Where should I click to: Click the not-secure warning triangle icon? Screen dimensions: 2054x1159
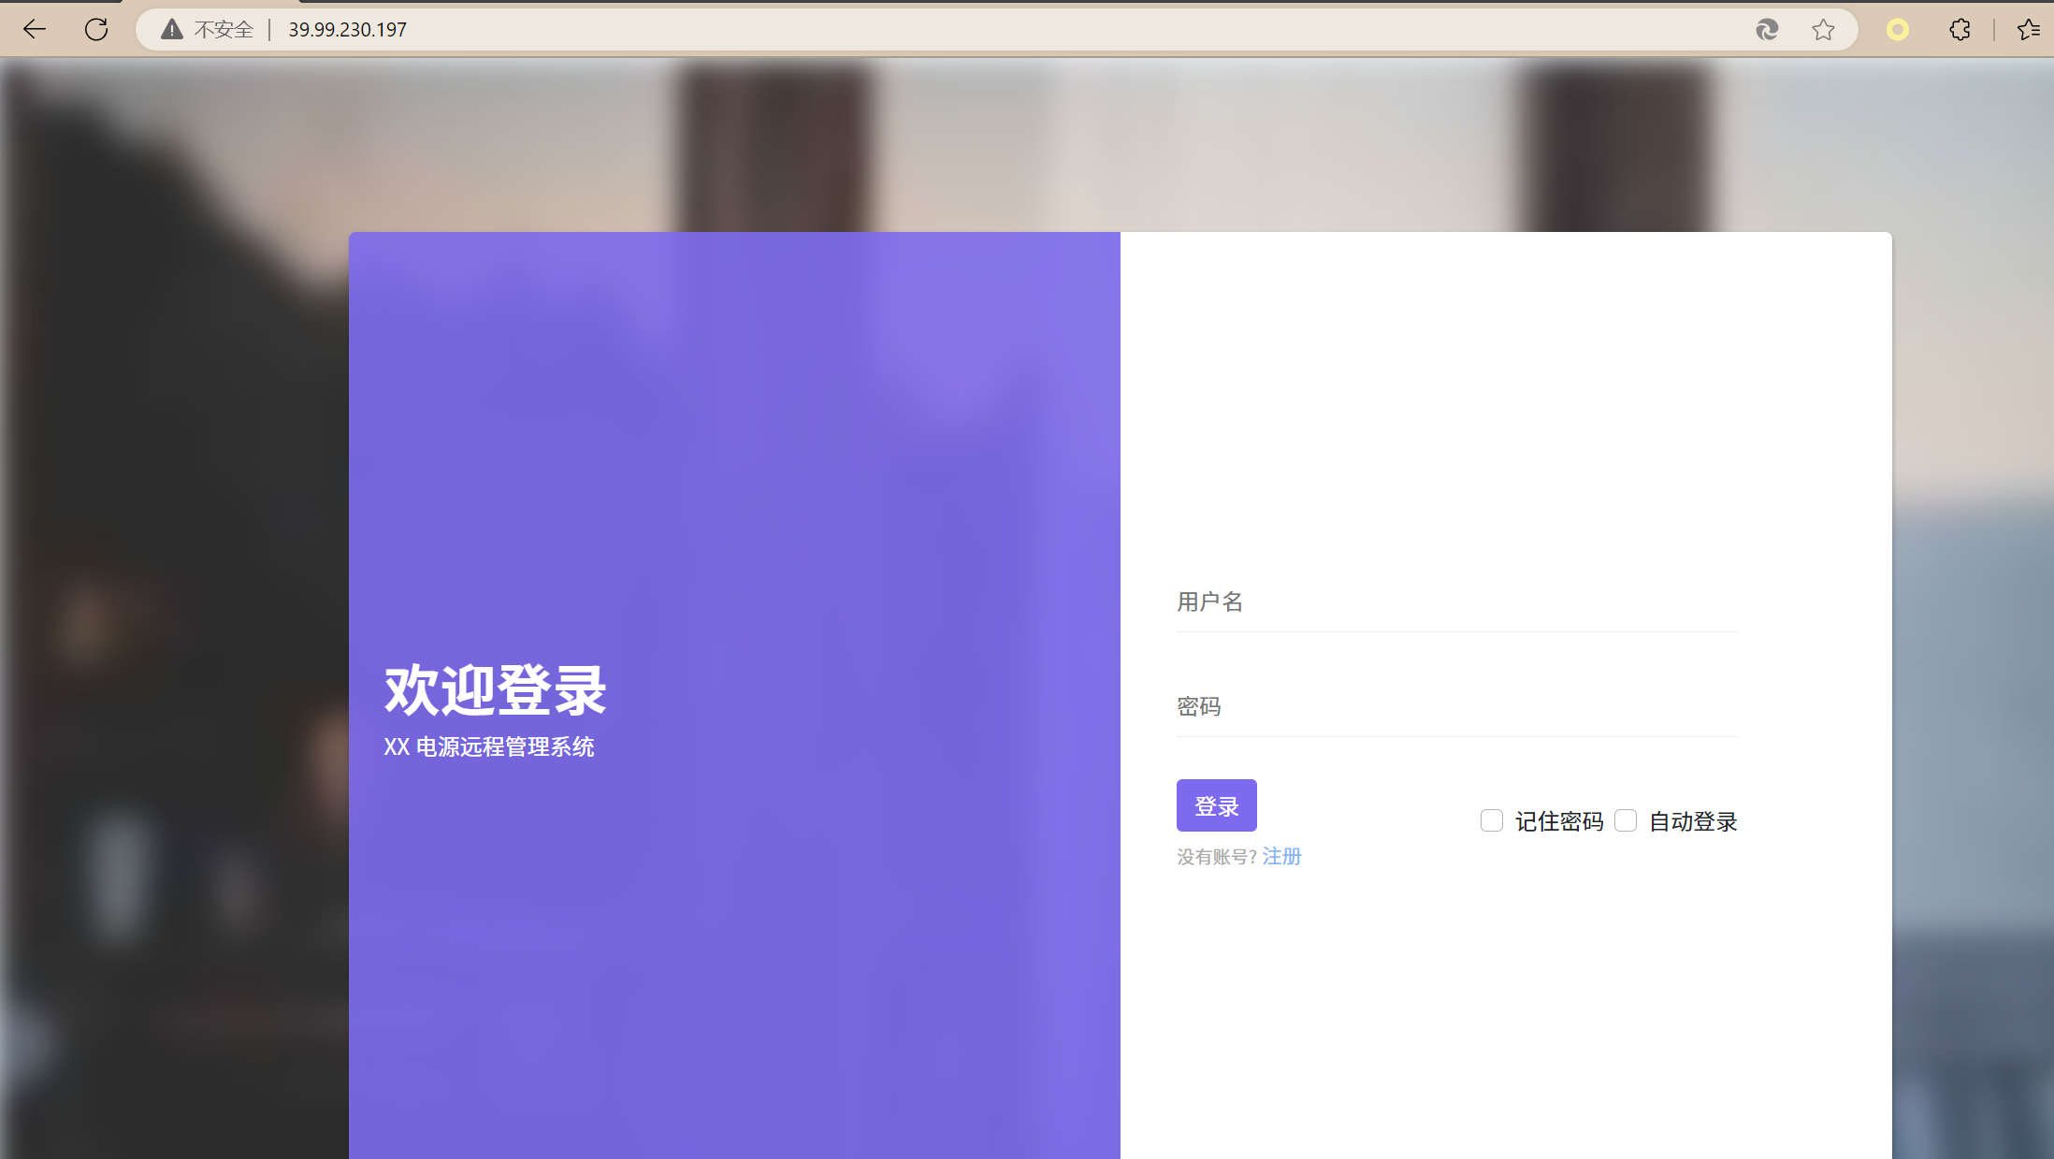coord(172,30)
